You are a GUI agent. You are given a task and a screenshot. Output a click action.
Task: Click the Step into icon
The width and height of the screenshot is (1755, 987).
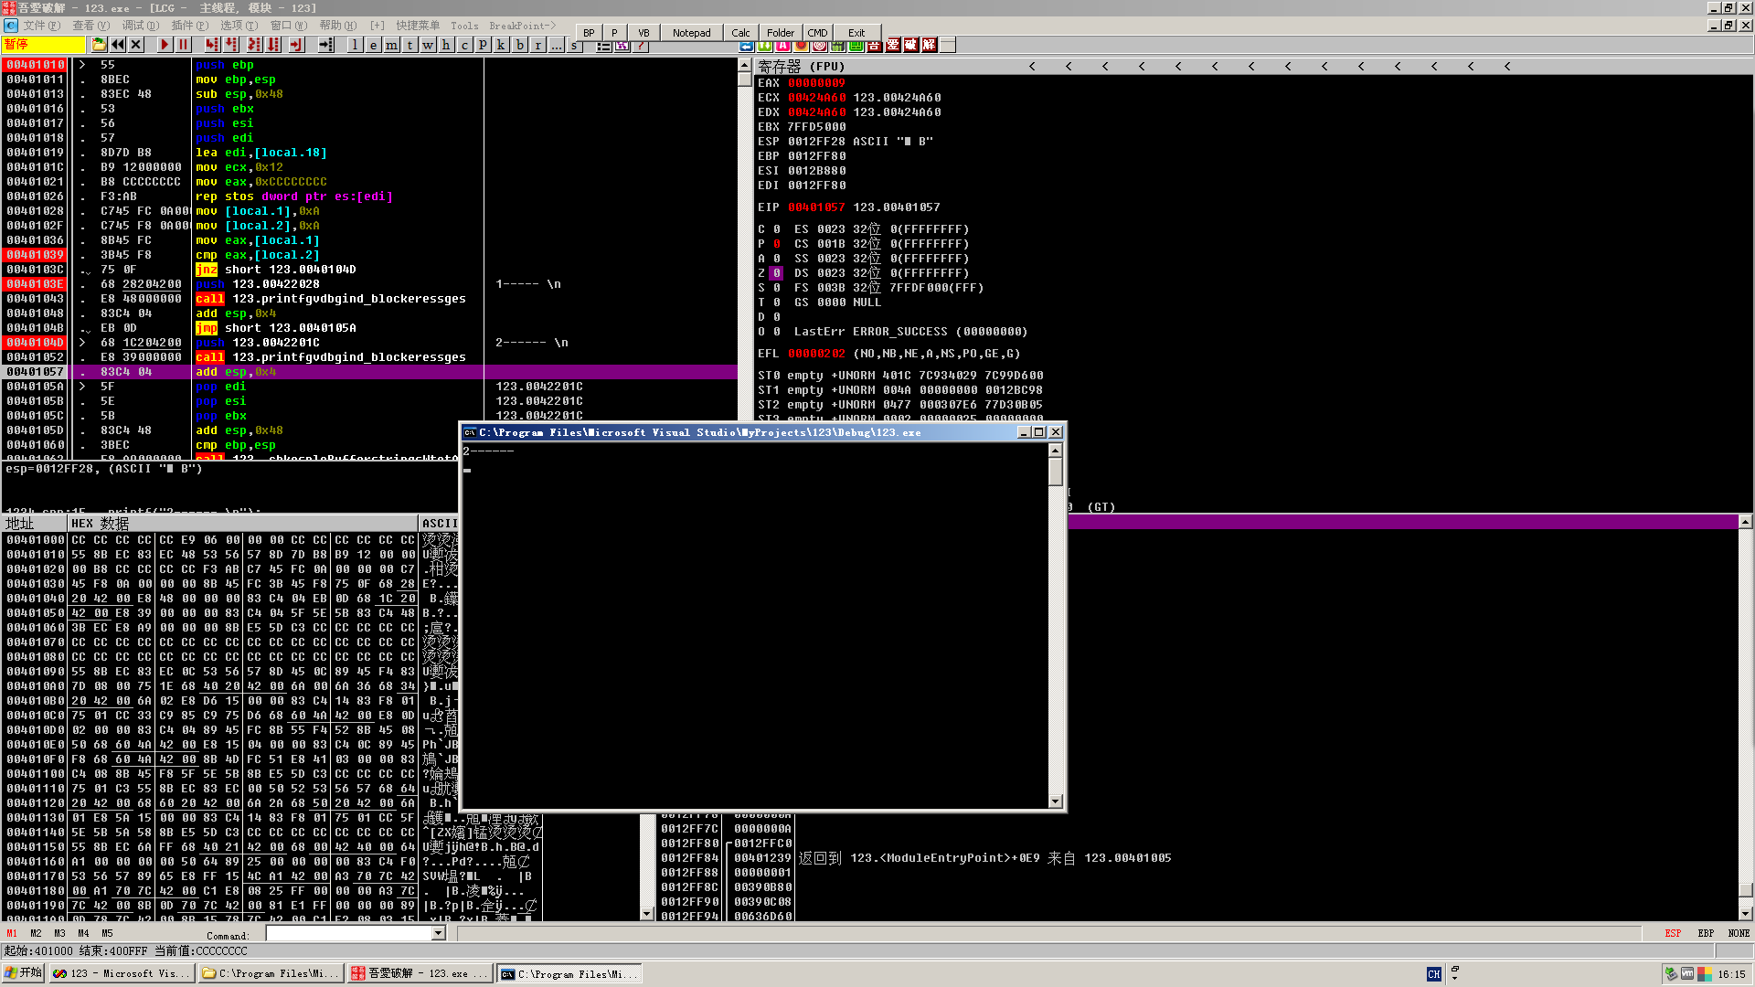coord(212,45)
